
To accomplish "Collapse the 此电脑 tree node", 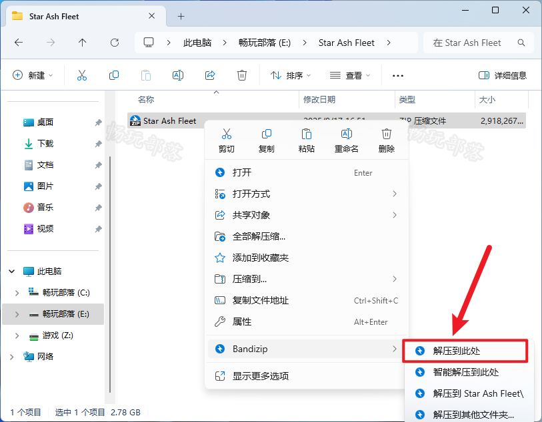I will coord(12,271).
